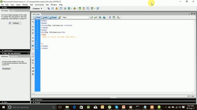The width and height of the screenshot is (197, 110).
Task: Open the Common insert category dropdown
Action: click(37, 9)
